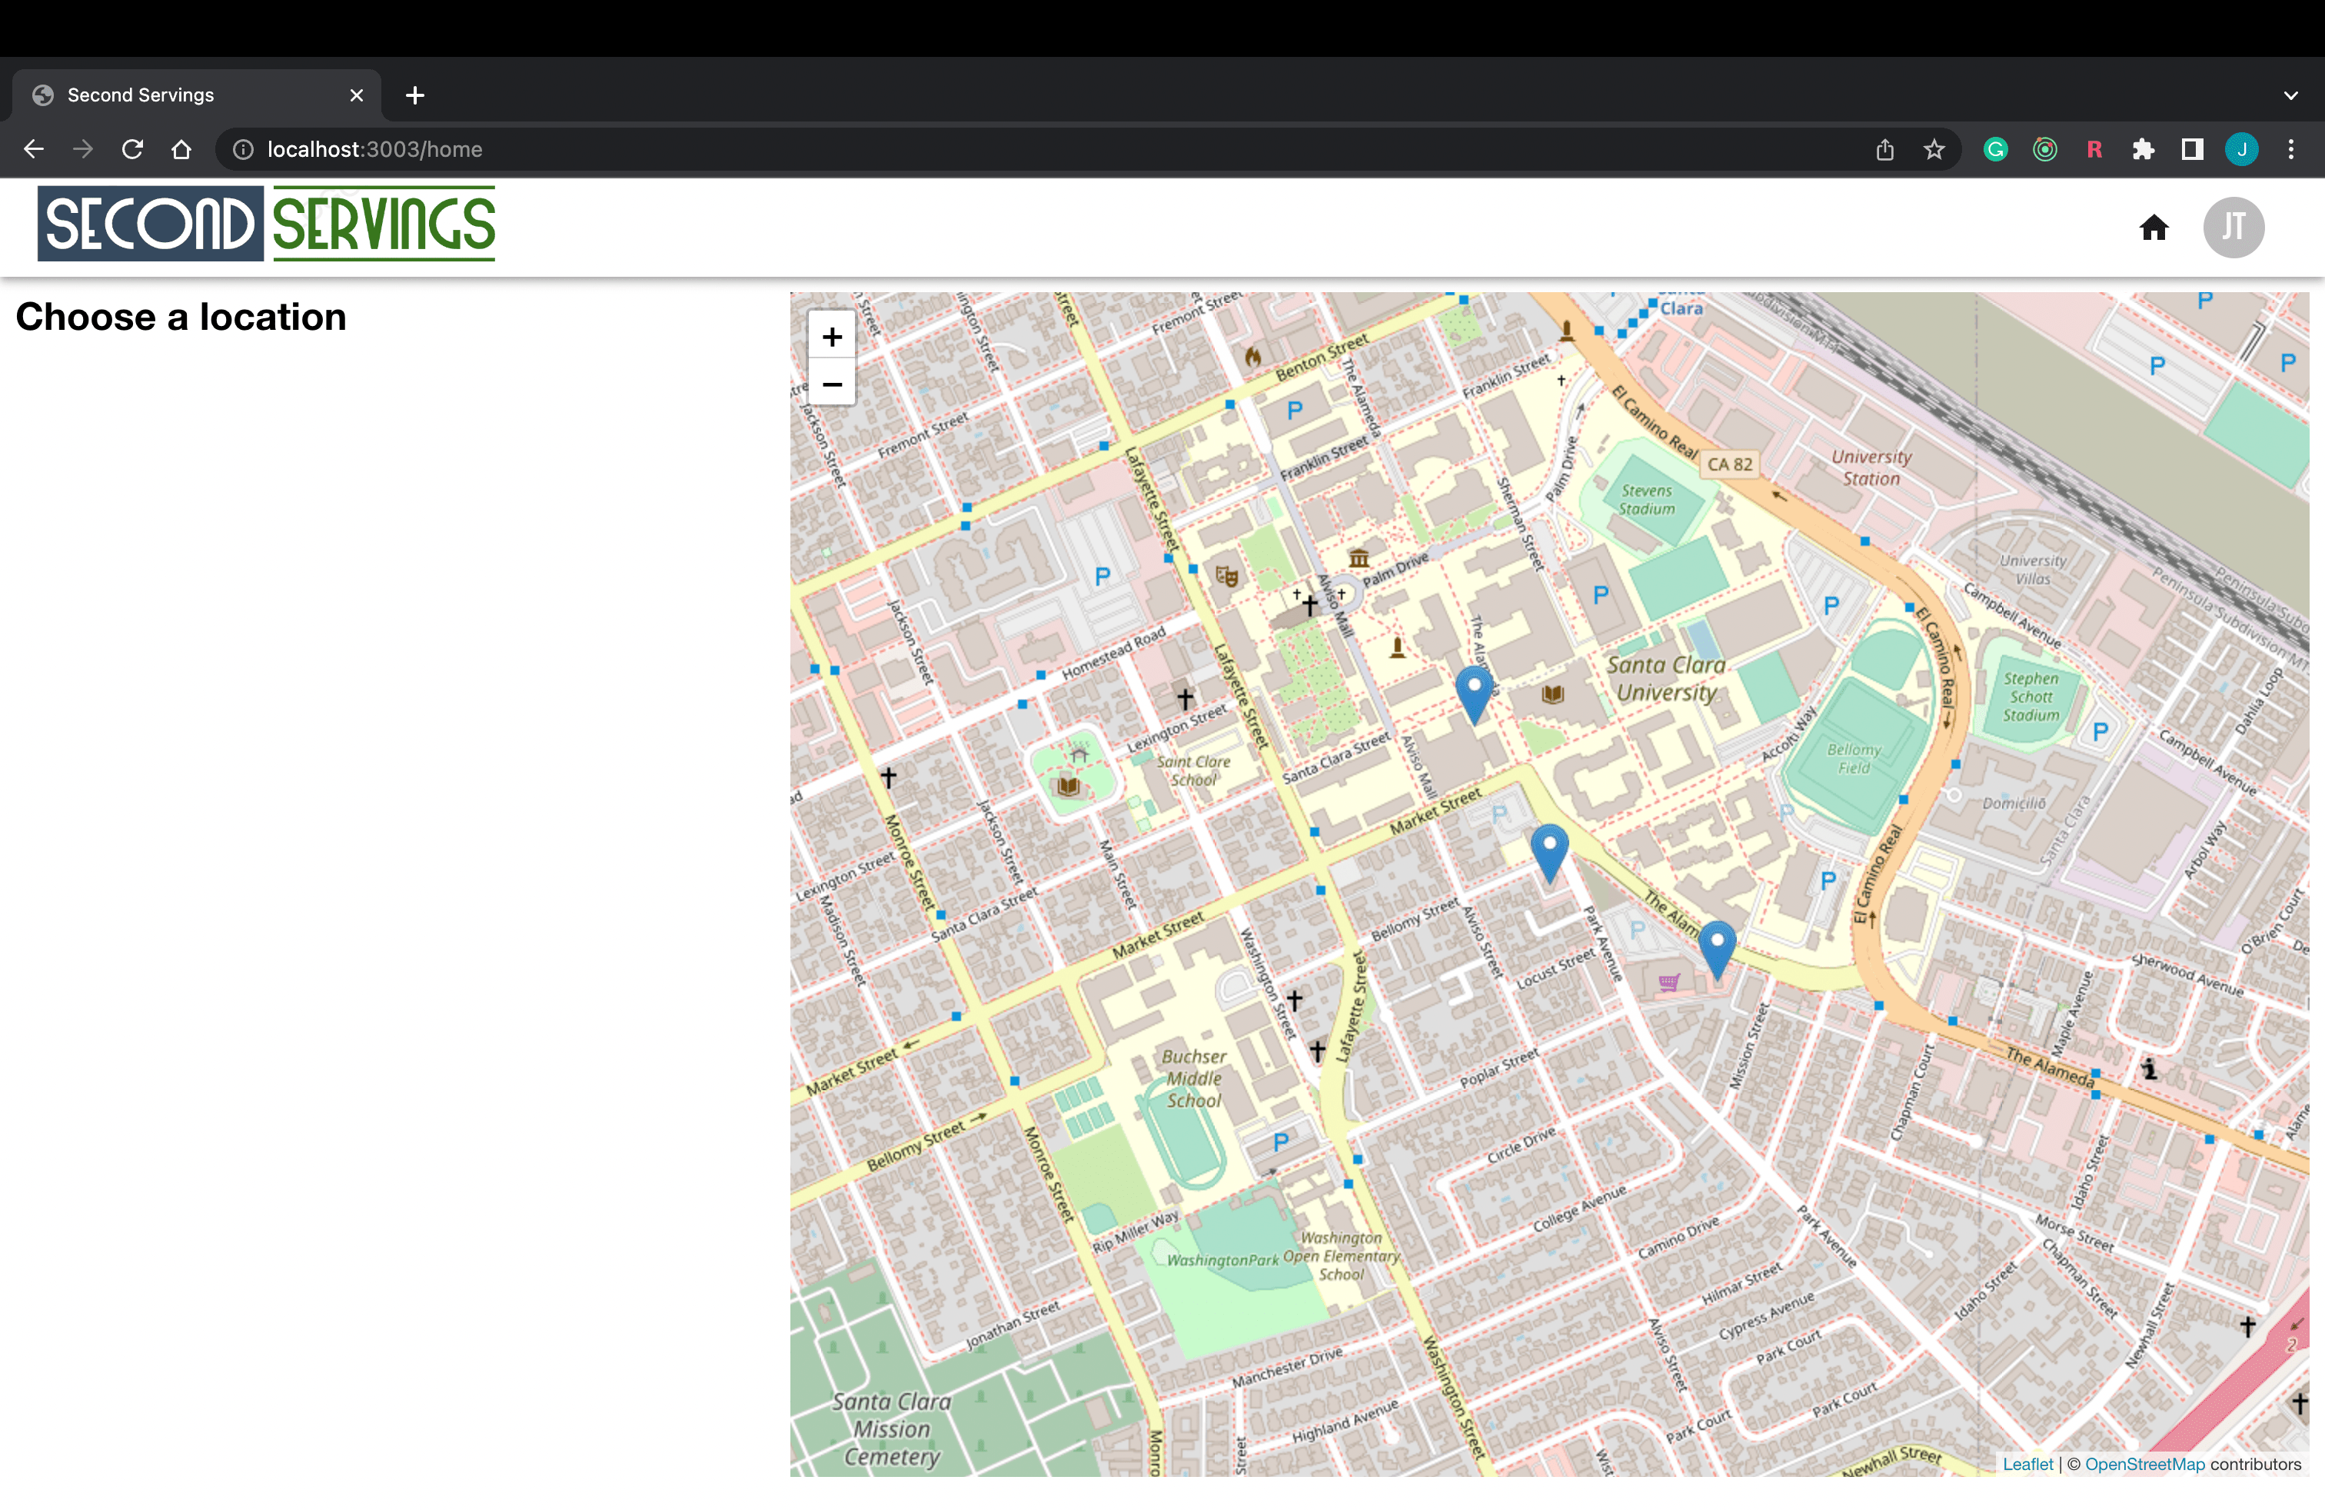Open the Leaflet attribution link
This screenshot has width=2325, height=1510.
pyautogui.click(x=2027, y=1464)
